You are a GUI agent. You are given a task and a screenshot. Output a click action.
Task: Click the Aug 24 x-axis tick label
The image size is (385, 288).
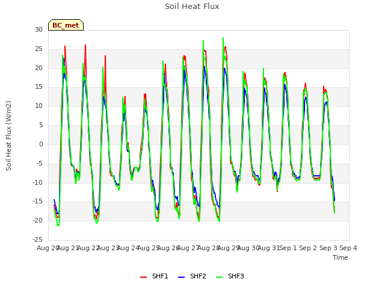click(x=128, y=248)
